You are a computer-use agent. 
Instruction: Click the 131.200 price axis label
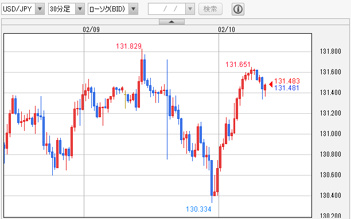(330, 113)
